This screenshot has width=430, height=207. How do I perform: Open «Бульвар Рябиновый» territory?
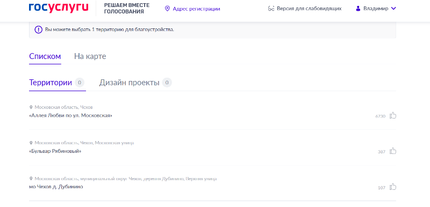(x=55, y=151)
